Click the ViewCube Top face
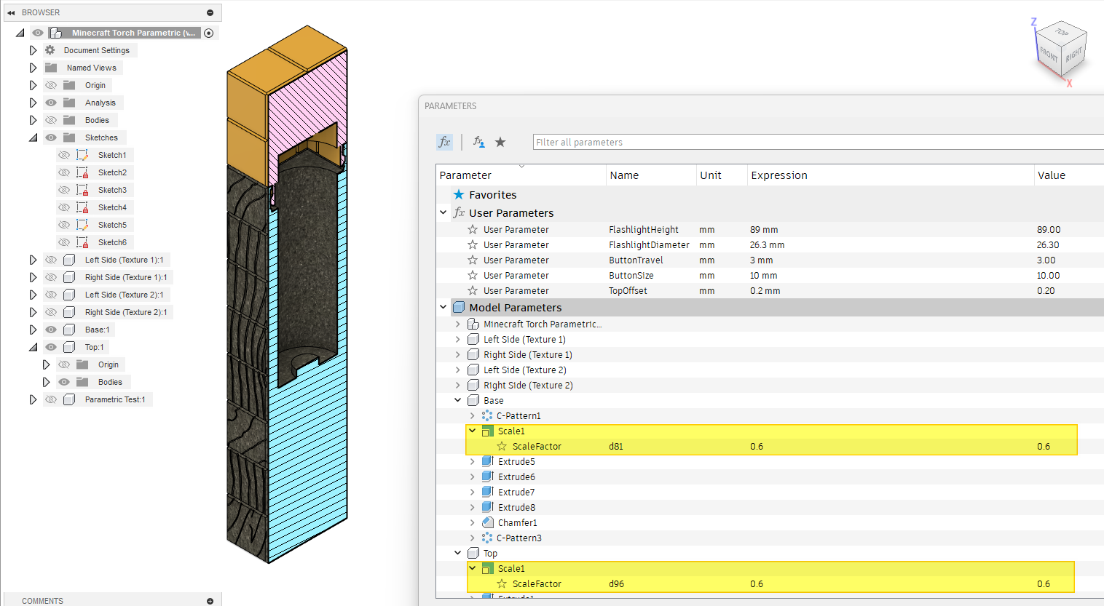1104x606 pixels. (x=1062, y=32)
